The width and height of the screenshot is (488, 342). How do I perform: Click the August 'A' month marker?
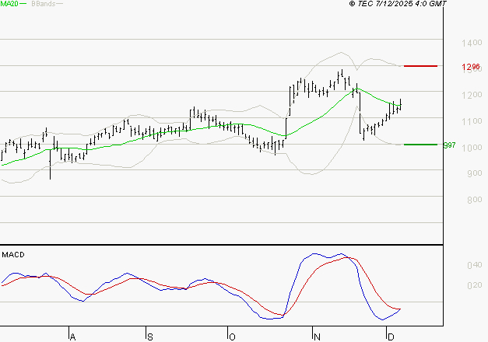tap(72, 337)
